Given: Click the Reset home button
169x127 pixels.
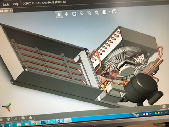Looking at the screenshot, I should 2,121.
